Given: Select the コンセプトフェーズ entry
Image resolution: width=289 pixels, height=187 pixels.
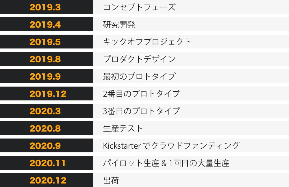Looking at the screenshot, I should [139, 7].
